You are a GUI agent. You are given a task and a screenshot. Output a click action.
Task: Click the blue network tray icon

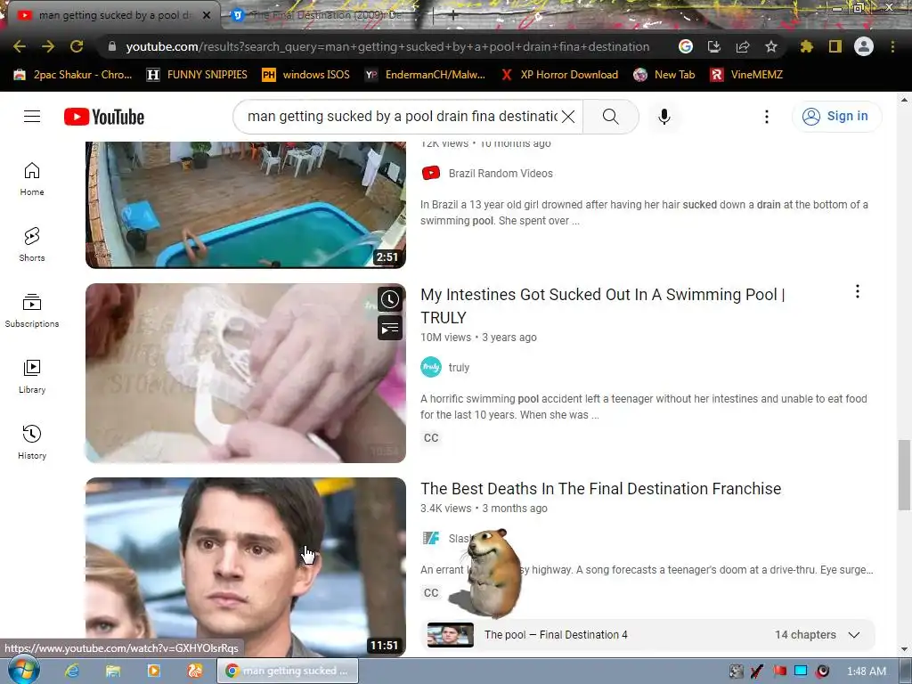[x=801, y=671]
